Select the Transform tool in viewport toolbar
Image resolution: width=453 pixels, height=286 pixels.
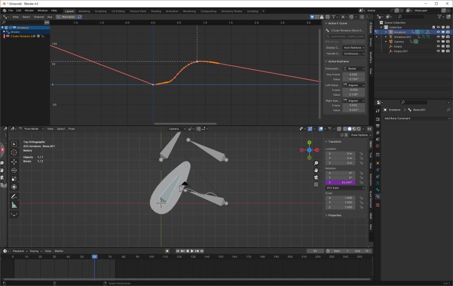click(14, 187)
